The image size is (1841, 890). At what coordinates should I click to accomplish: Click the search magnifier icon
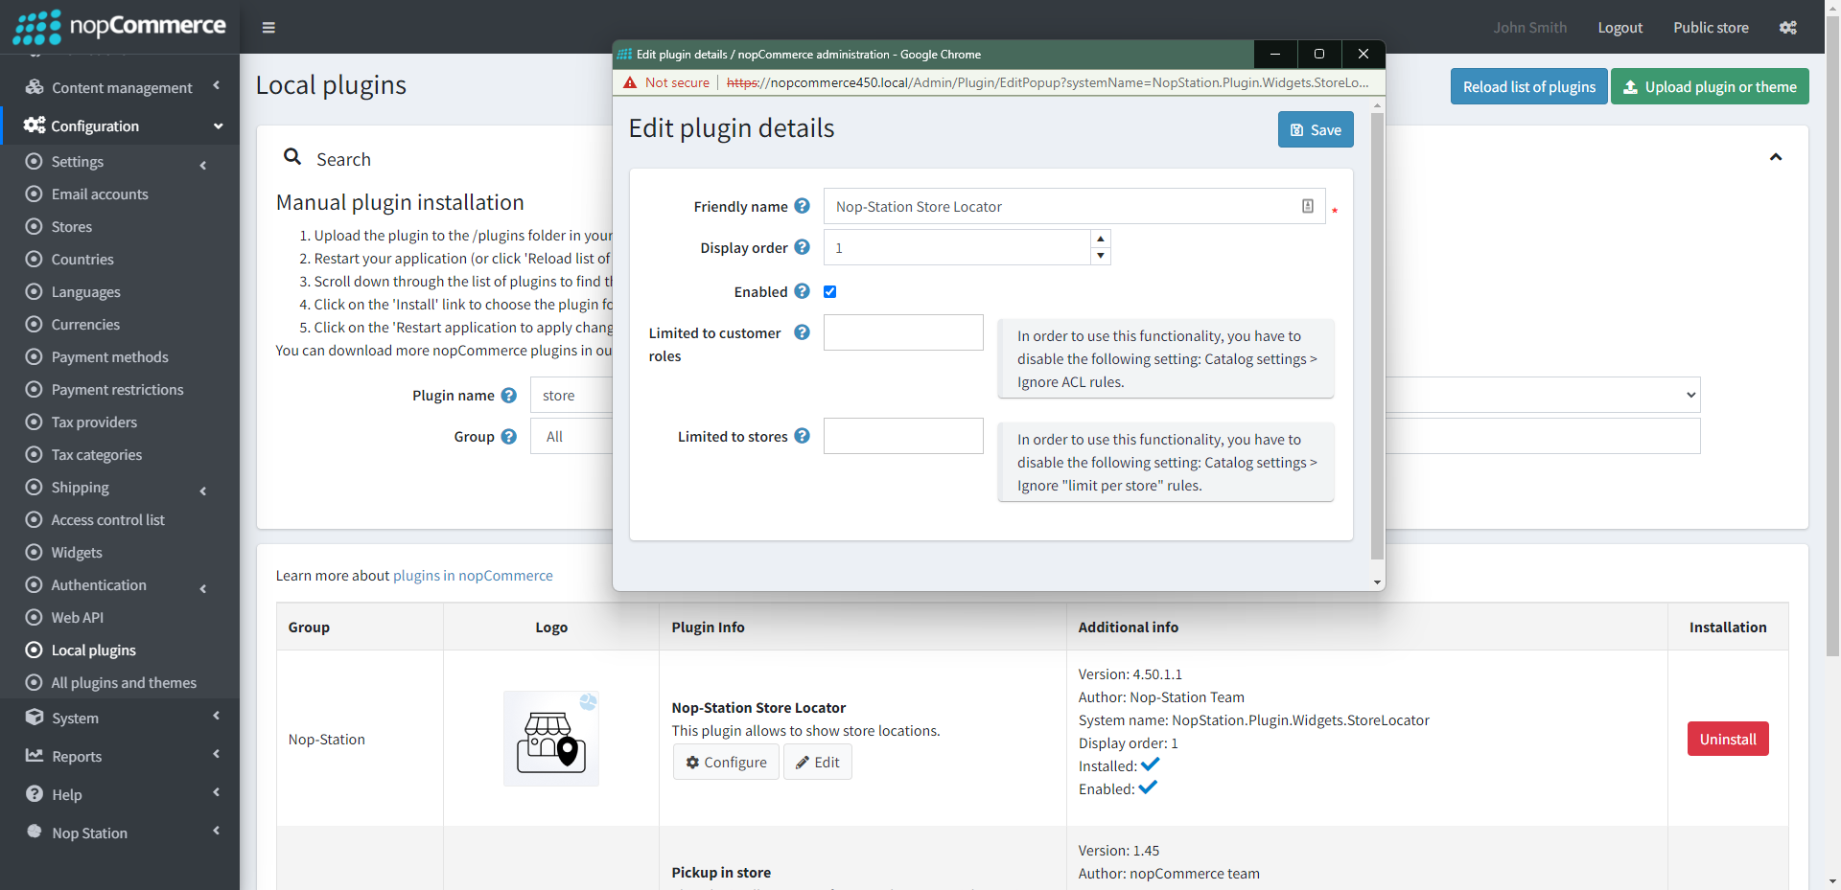[x=292, y=157]
